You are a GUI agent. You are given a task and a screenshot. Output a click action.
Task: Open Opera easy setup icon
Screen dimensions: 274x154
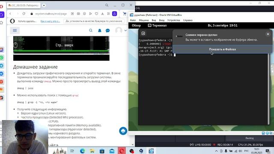pos(108,14)
